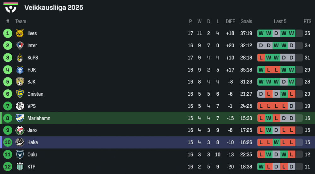Click the Ilves team crest
This screenshot has width=315, height=174.
click(x=20, y=33)
